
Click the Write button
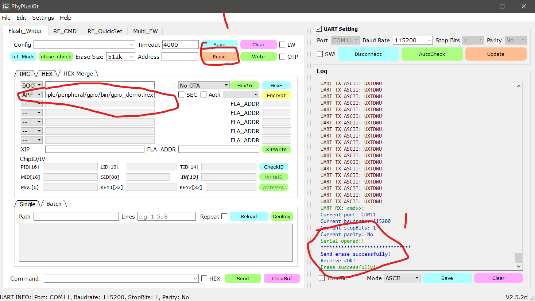click(x=258, y=57)
